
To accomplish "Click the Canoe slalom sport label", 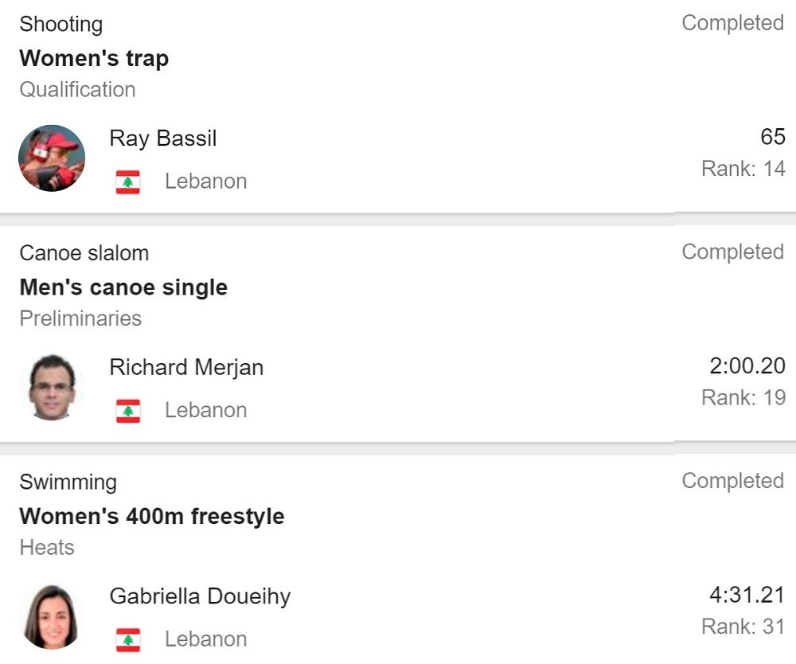I will tap(84, 253).
